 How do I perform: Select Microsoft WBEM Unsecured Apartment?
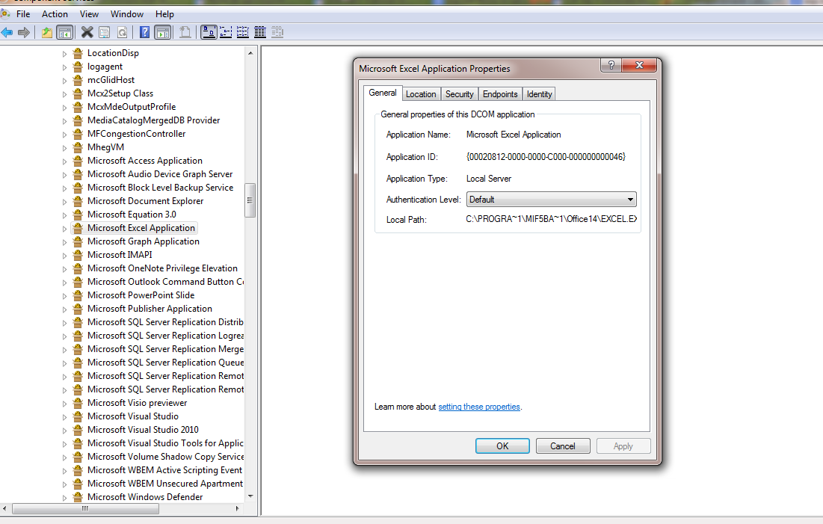click(x=164, y=484)
